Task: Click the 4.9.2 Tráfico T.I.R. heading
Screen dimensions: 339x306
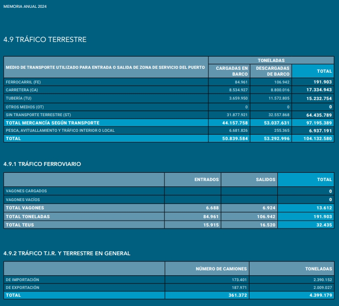Action: 67,253
